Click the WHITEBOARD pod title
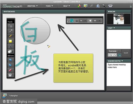Image resolution: width=133 pixels, height=104 pixels. [x=9, y=12]
